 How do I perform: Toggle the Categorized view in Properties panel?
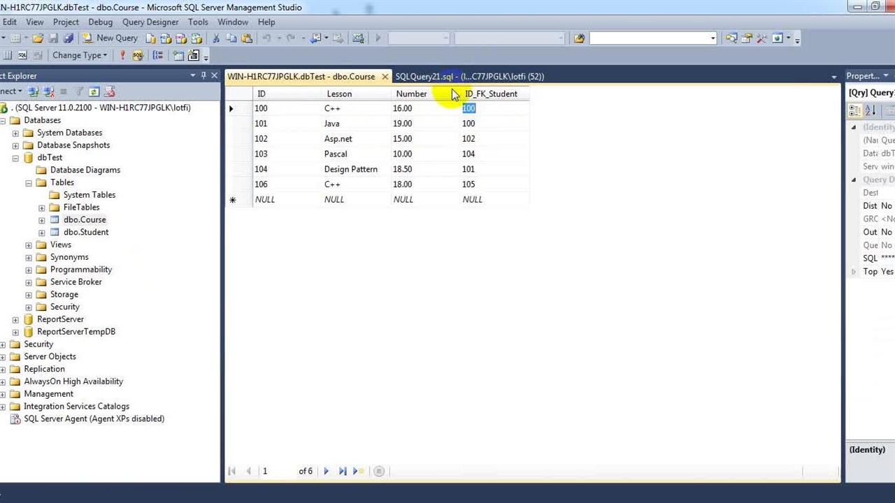coord(855,111)
